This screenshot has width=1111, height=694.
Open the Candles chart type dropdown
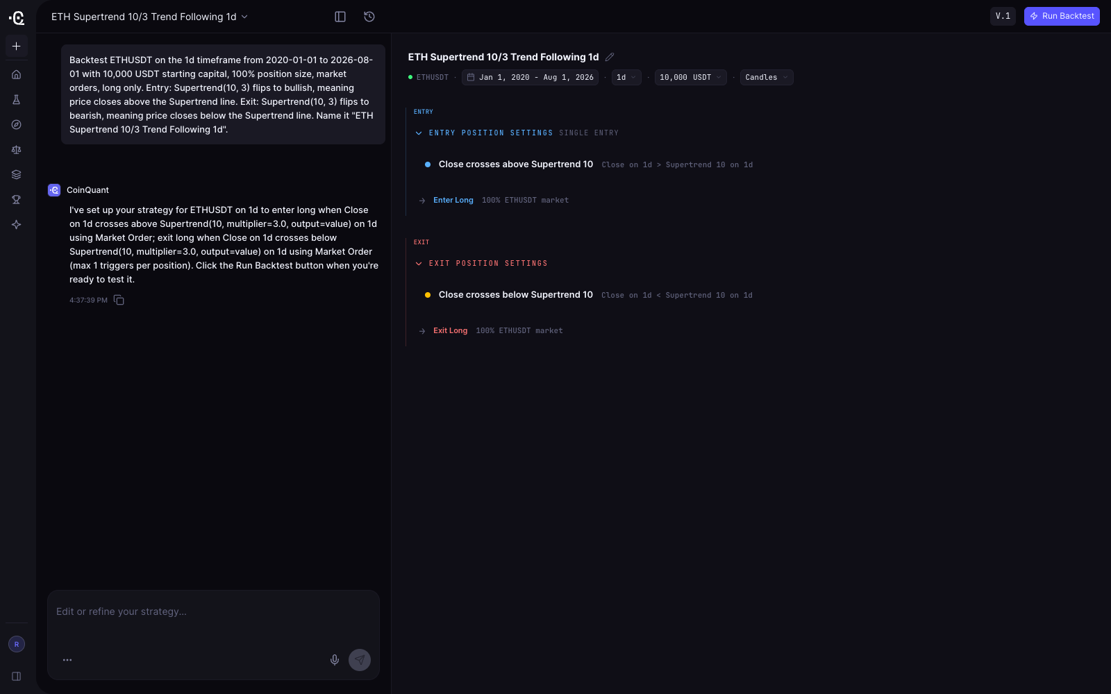tap(767, 78)
